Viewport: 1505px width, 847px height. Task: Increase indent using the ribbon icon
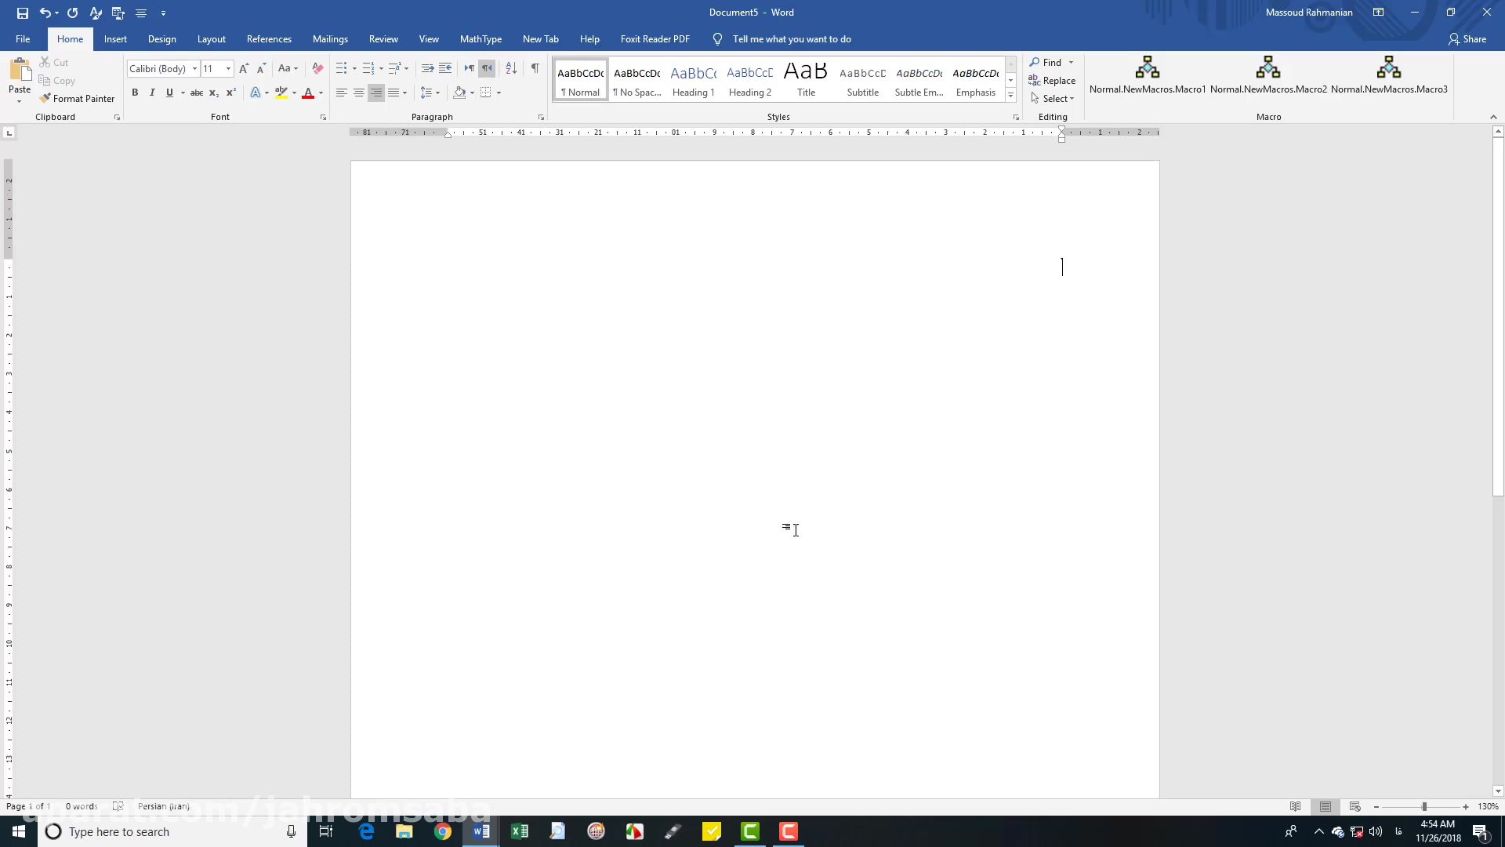[x=445, y=68]
